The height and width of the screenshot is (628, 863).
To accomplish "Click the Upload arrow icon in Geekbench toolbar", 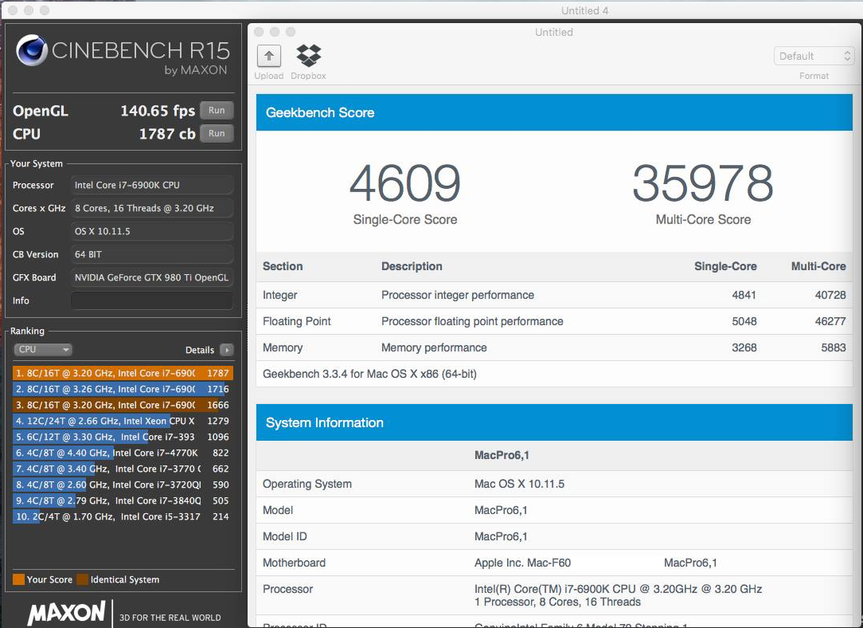I will [269, 56].
